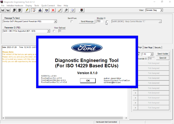
Task: Open the Message To Send dropdown
Action: tap(55, 22)
